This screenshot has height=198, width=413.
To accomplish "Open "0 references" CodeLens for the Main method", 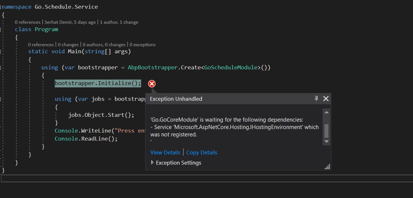I will pos(41,45).
